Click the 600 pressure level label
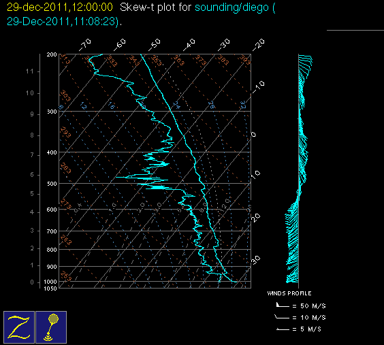Screen dimensions: 384x345 [52, 210]
